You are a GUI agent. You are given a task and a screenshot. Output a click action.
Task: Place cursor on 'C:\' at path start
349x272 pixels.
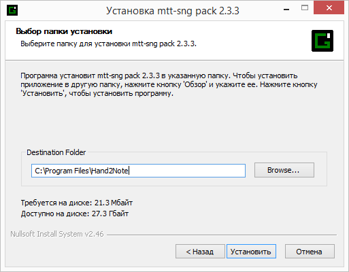pos(39,171)
